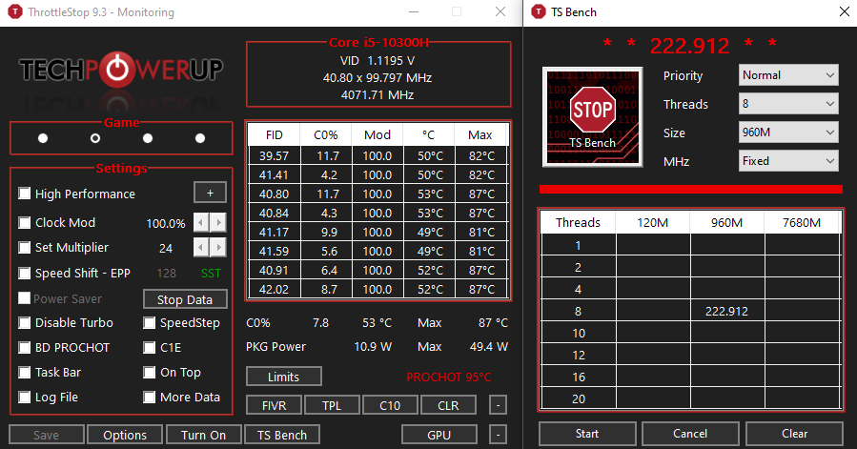Increase Set Multiplier with right arrow
The image size is (857, 449).
(x=218, y=248)
